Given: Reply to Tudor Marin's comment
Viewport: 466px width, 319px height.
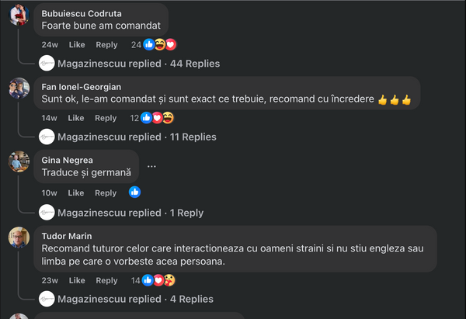Looking at the screenshot, I should point(107,280).
